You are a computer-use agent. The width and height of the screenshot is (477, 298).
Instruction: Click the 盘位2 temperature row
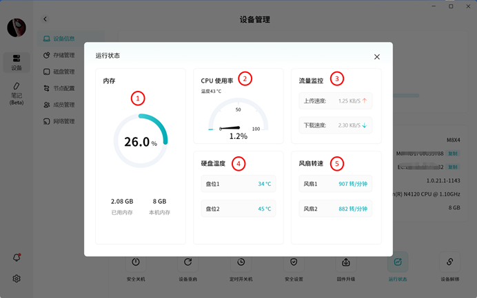click(238, 209)
